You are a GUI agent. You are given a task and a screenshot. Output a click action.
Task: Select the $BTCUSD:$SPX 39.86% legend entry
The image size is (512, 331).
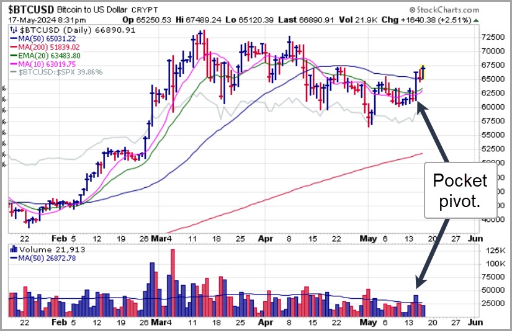tap(56, 72)
